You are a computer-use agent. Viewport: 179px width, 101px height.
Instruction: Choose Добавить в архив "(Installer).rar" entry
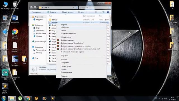[x=81, y=43]
